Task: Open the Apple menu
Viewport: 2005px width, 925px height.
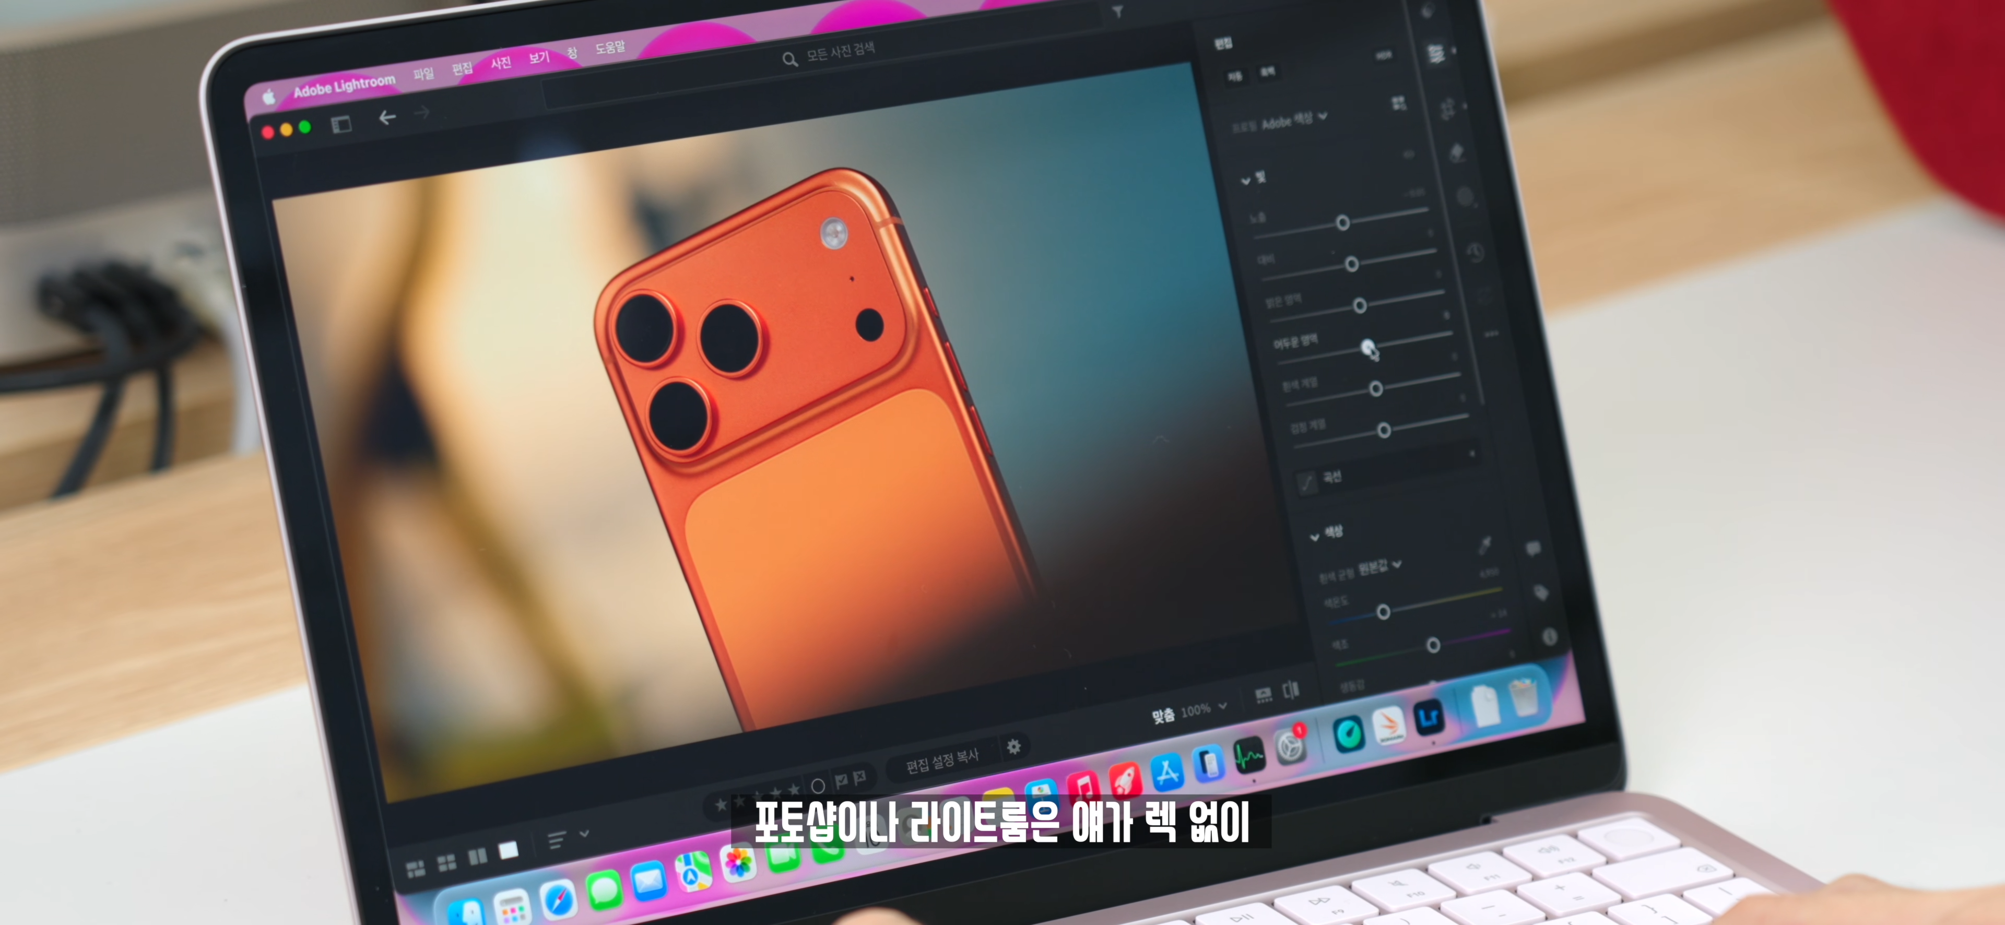Action: point(269,97)
